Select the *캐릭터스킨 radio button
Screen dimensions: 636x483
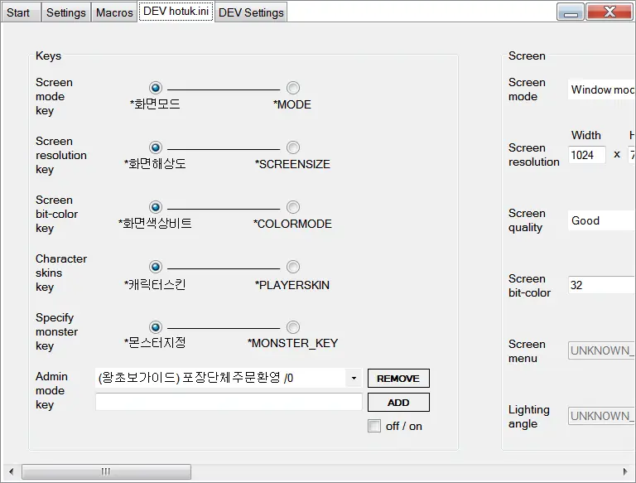point(156,267)
